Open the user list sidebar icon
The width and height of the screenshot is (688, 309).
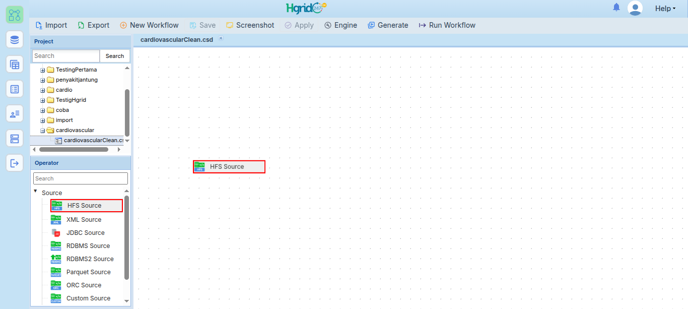[x=15, y=113]
